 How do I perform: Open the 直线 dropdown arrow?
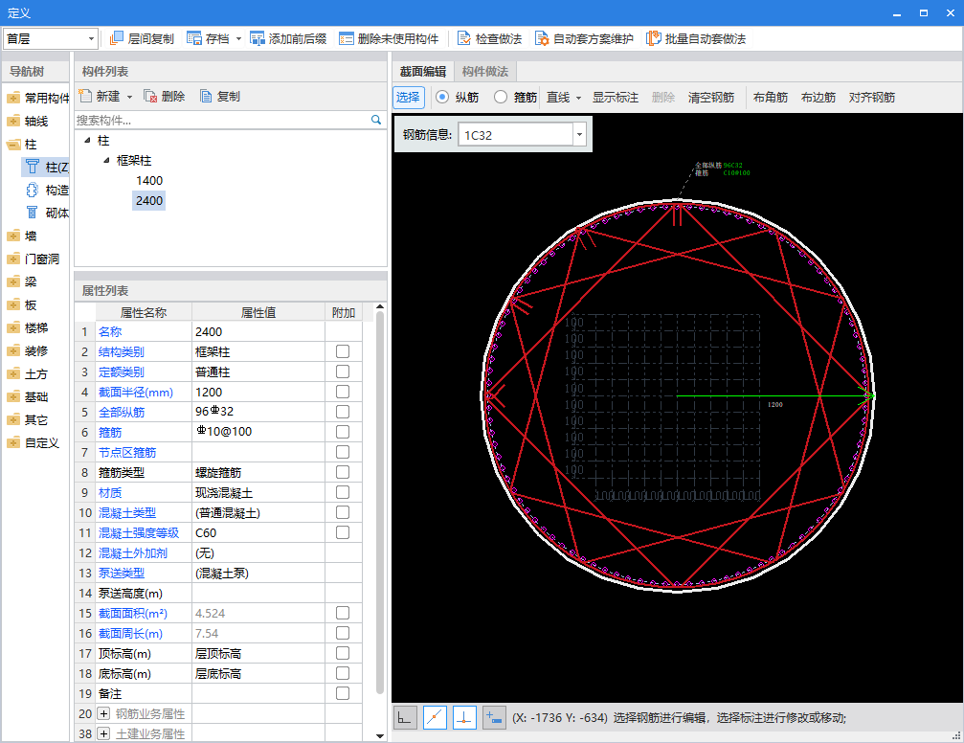pyautogui.click(x=578, y=97)
